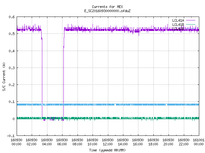
Task: Click the "160930 10:00" x-axis tick label
Action: click(92, 142)
